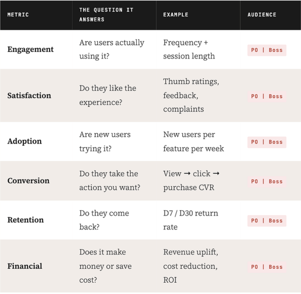Select the EXAMPLE column header
301x294 pixels.
pyautogui.click(x=176, y=15)
